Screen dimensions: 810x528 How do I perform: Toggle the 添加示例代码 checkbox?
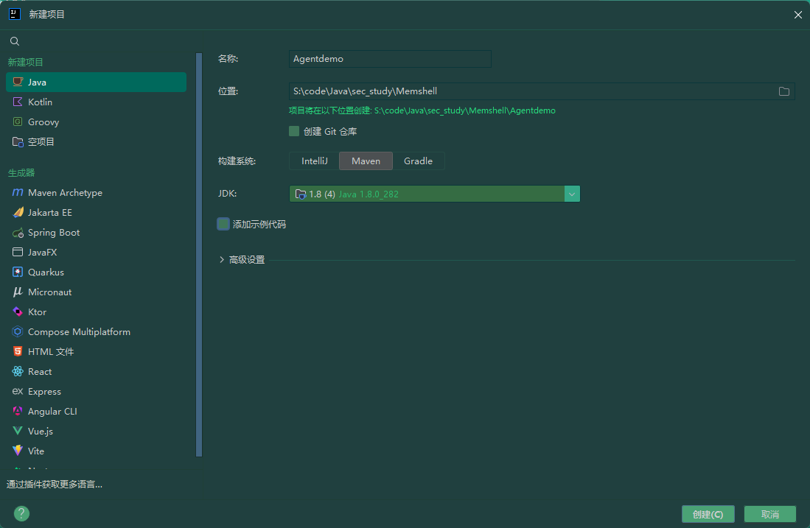click(x=223, y=224)
